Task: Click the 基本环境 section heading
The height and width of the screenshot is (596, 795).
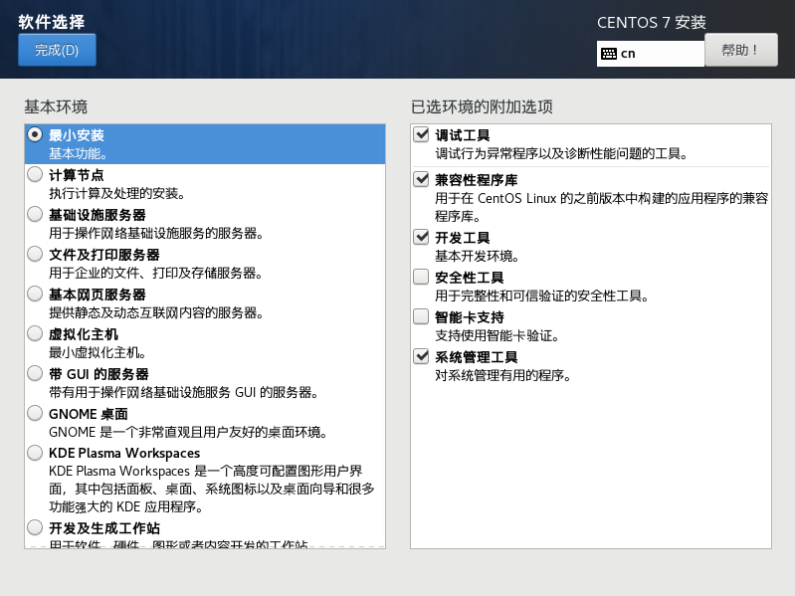Action: coord(56,106)
